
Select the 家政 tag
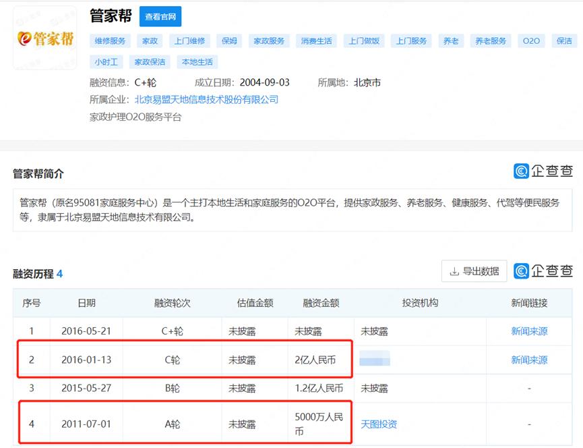point(149,40)
